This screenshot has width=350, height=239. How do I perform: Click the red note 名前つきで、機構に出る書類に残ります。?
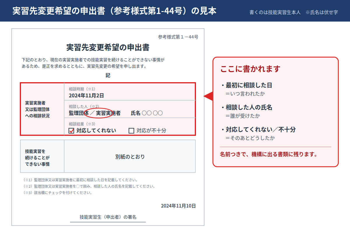point(269,154)
